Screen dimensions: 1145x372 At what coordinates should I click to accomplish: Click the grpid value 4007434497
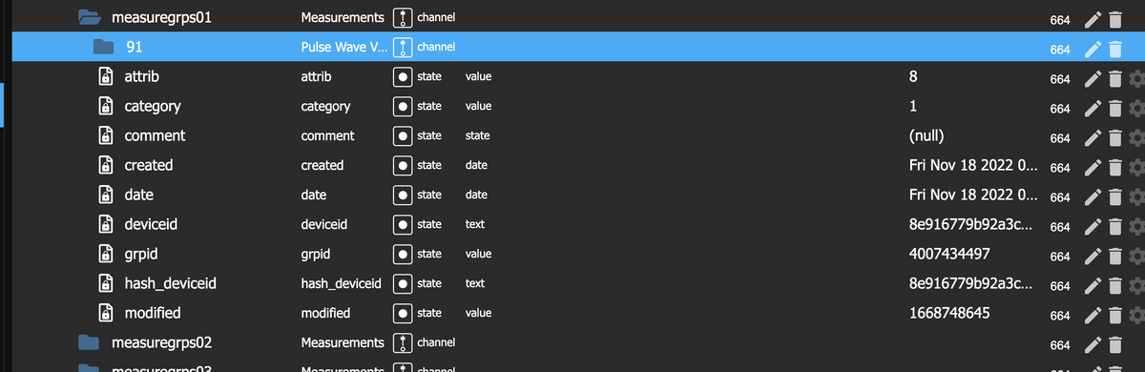[950, 254]
